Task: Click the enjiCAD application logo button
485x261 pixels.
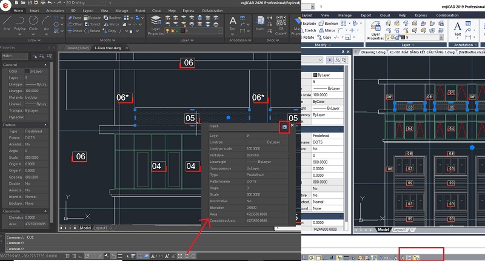Action: 5,5
